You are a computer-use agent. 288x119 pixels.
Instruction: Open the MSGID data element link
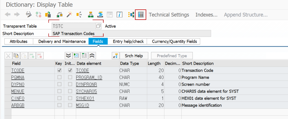(x=82, y=105)
